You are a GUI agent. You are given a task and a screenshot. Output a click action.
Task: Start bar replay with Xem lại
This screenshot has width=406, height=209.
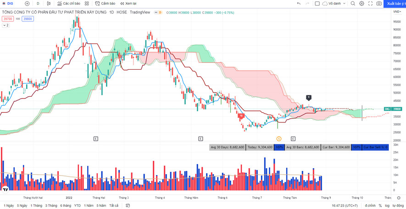pos(128,3)
